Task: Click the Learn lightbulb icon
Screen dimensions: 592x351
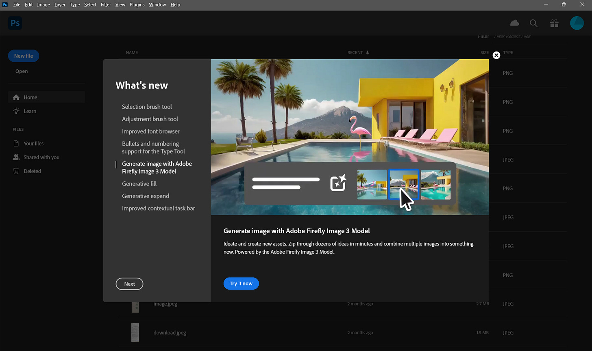Action: (x=16, y=111)
